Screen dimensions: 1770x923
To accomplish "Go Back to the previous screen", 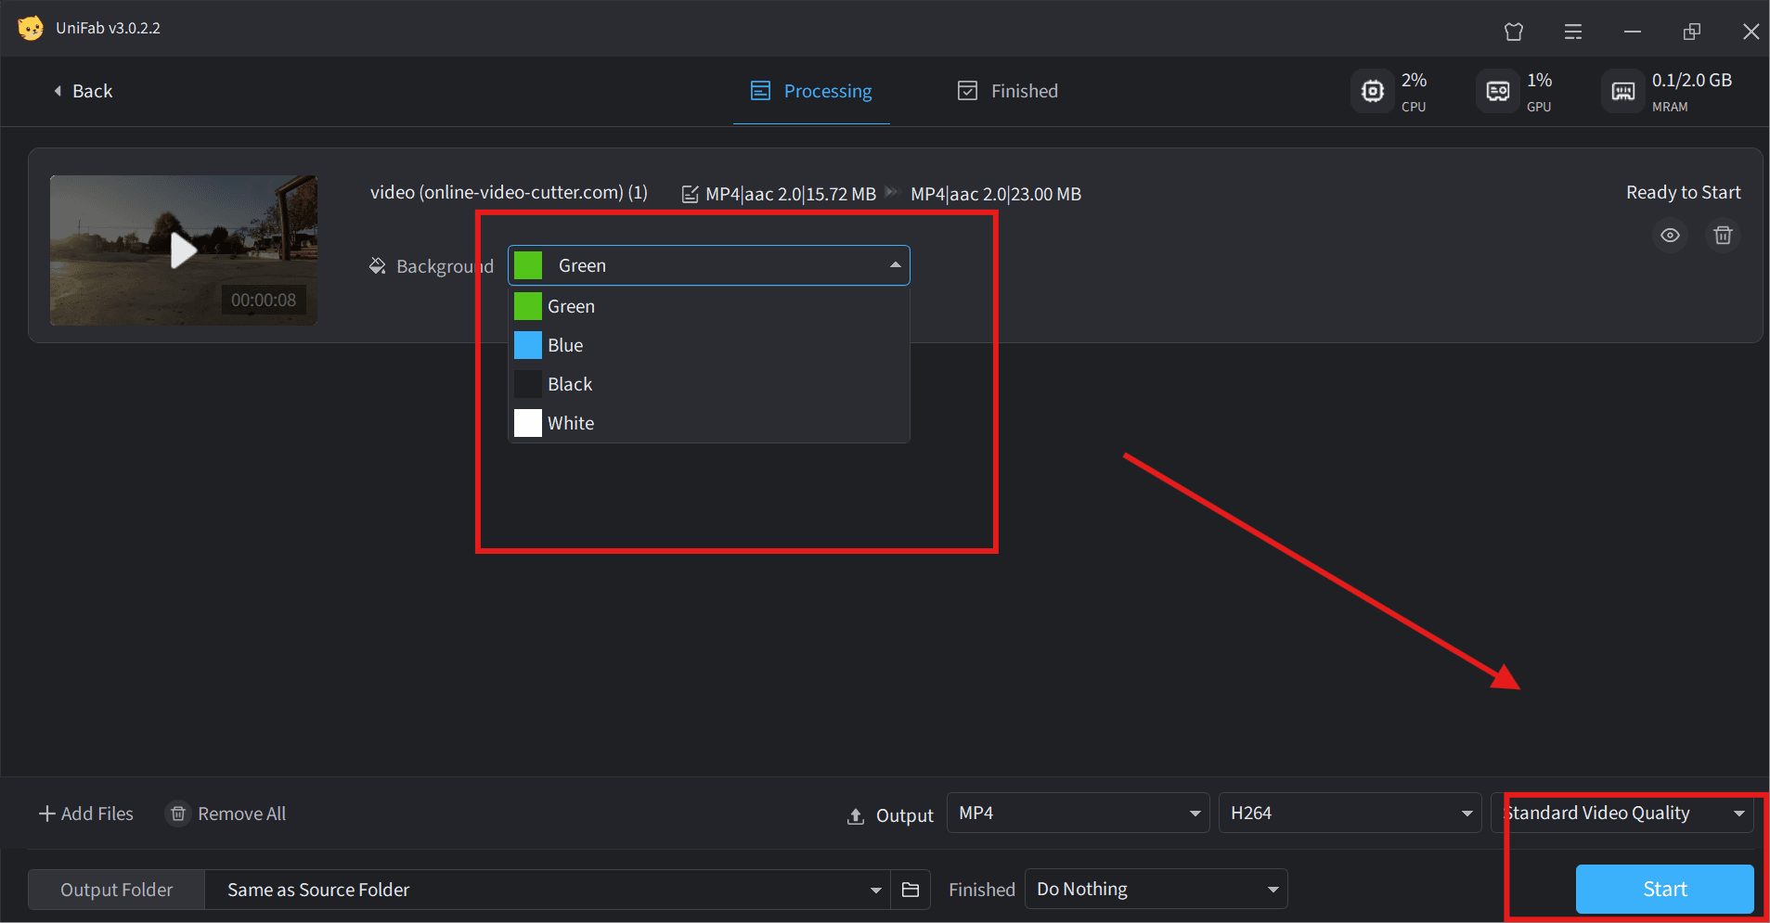I will click(x=84, y=91).
